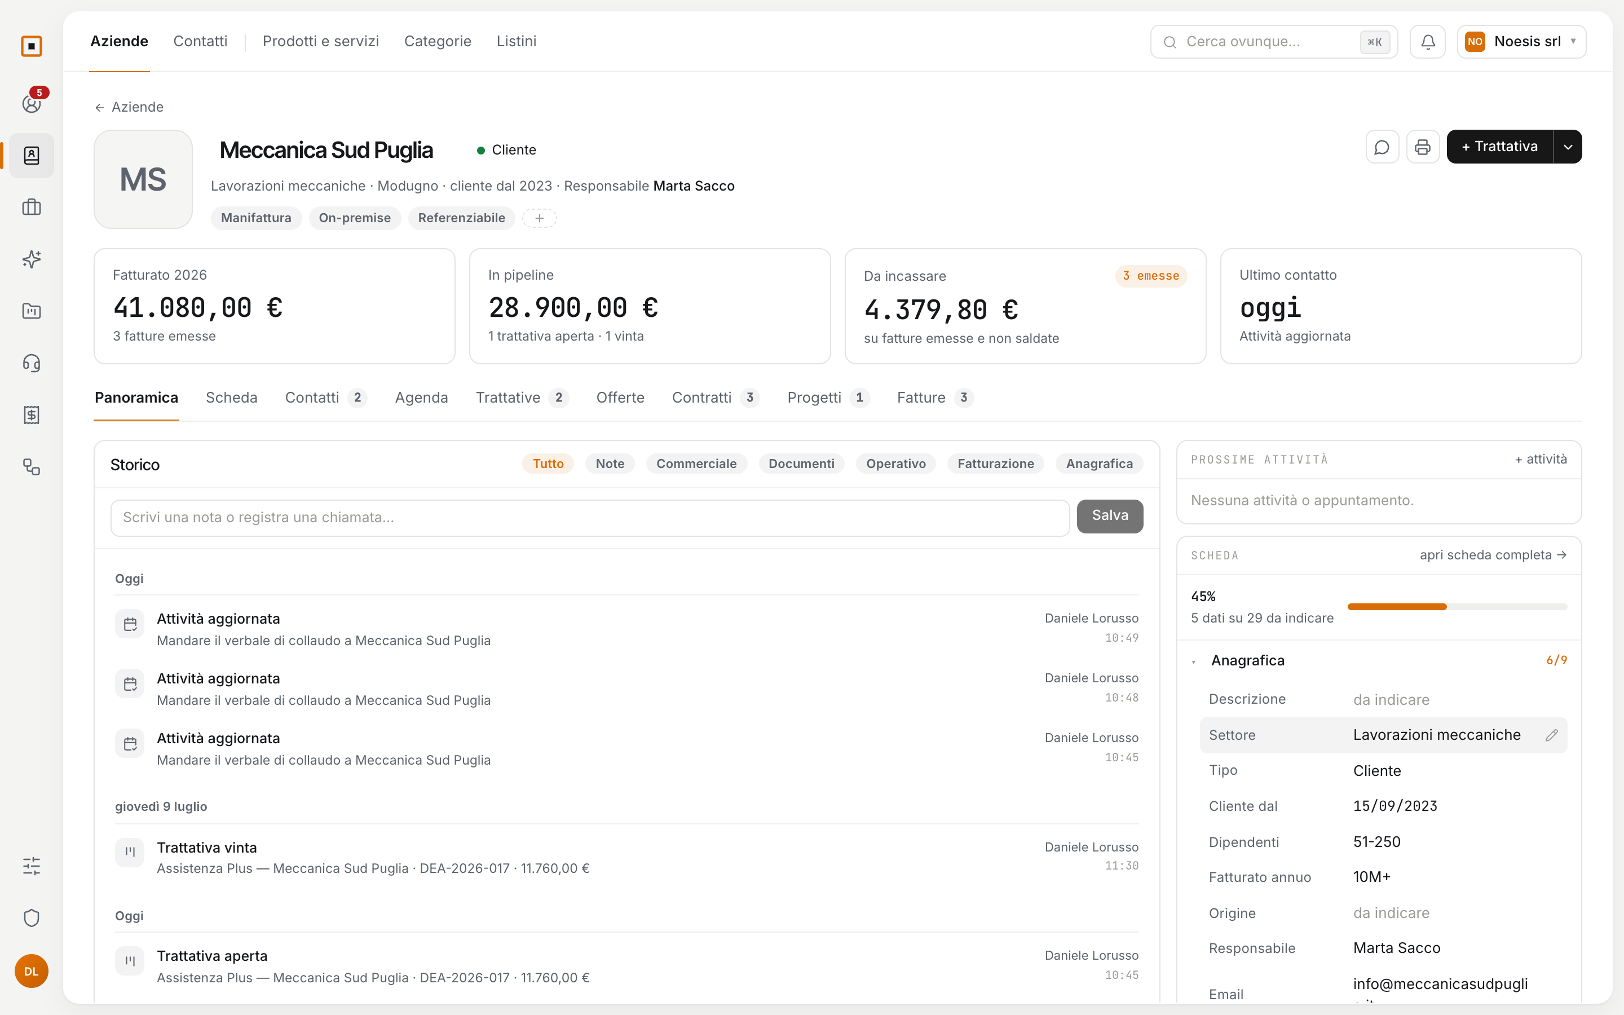
Task: Open the Trattative tab
Action: click(x=522, y=398)
